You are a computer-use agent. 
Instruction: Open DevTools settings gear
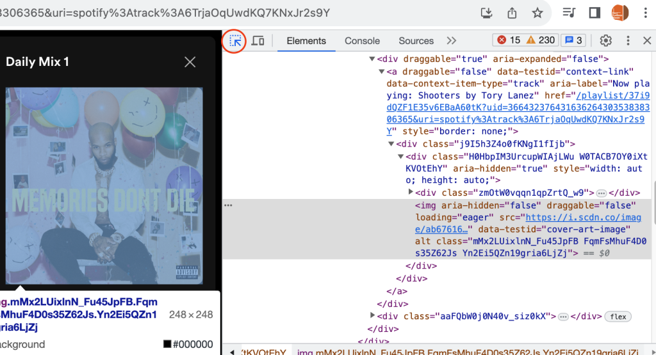coord(605,41)
